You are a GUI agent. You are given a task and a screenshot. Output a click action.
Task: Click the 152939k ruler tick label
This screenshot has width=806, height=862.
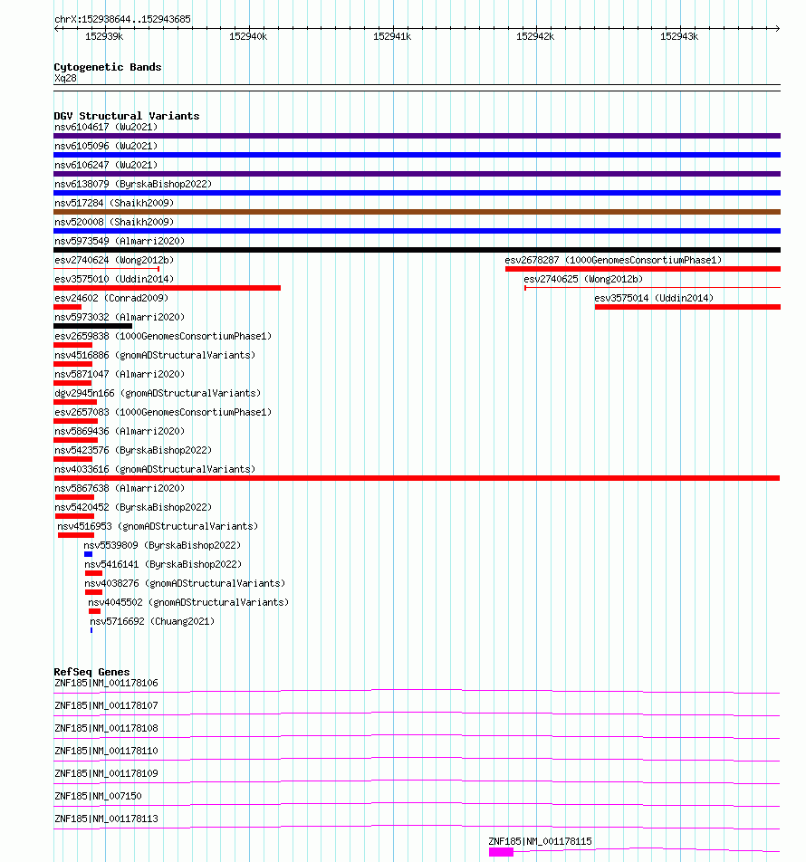pyautogui.click(x=104, y=37)
